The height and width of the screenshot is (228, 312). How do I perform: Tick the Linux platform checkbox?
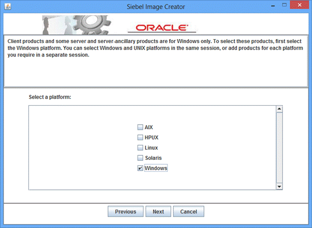pyautogui.click(x=140, y=148)
